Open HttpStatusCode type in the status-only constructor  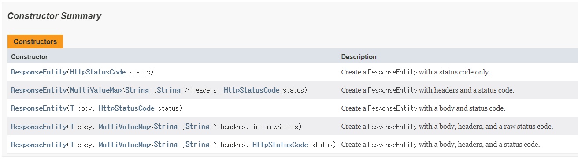(98, 72)
